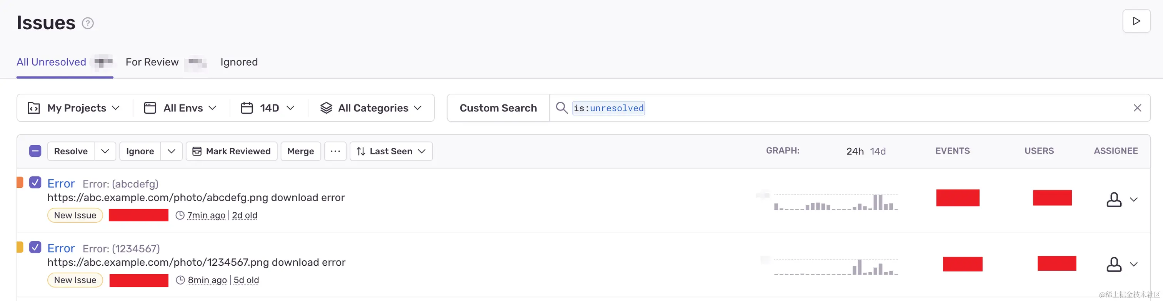
Task: Open the Last Seen sort dropdown
Action: [391, 151]
